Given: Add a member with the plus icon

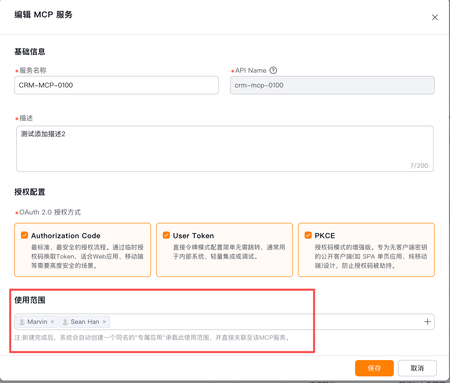Looking at the screenshot, I should [x=427, y=322].
